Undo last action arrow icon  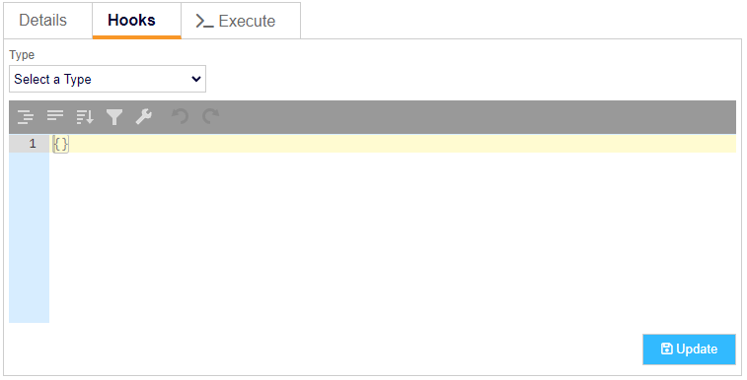[x=180, y=116]
